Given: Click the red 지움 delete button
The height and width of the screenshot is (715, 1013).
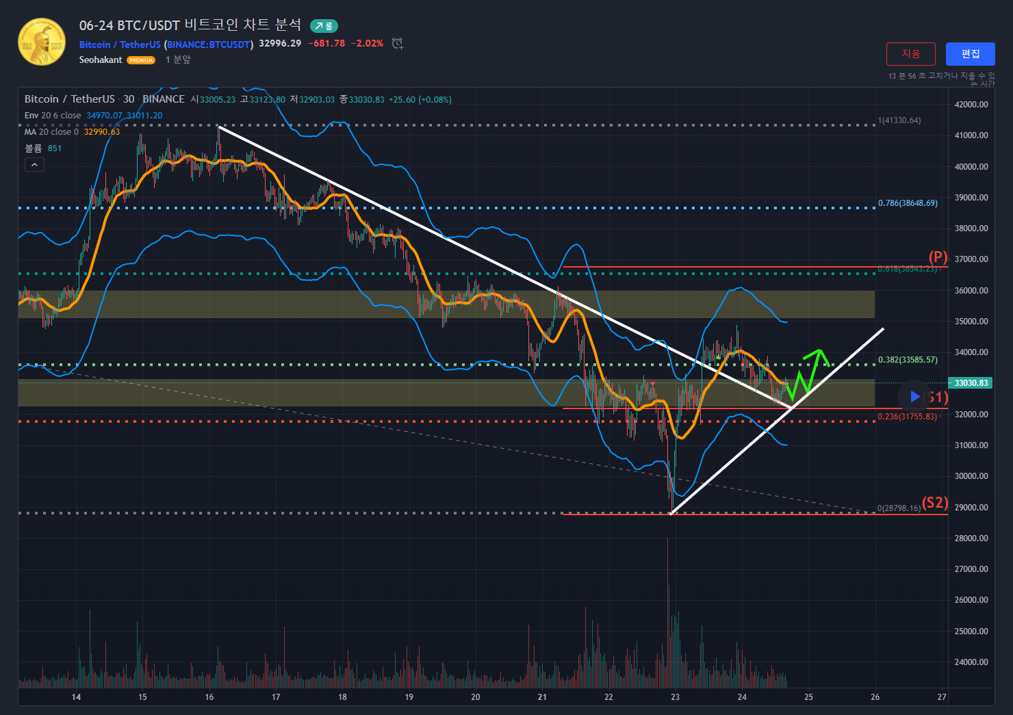Looking at the screenshot, I should 910,54.
